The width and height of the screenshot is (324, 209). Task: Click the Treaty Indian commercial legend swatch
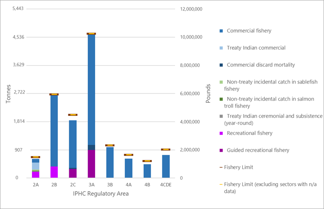[221, 48]
